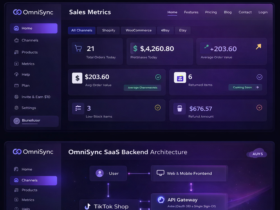Open Blog in top navigation
The height and width of the screenshot is (210, 280).
pyautogui.click(x=228, y=12)
